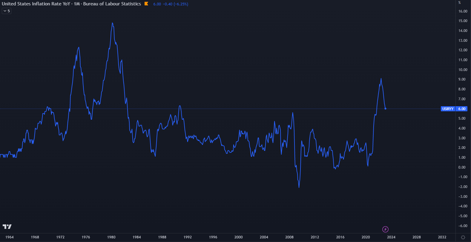This screenshot has width=471, height=242.
Task: Click the TradingView logo
Action: (x=7, y=227)
